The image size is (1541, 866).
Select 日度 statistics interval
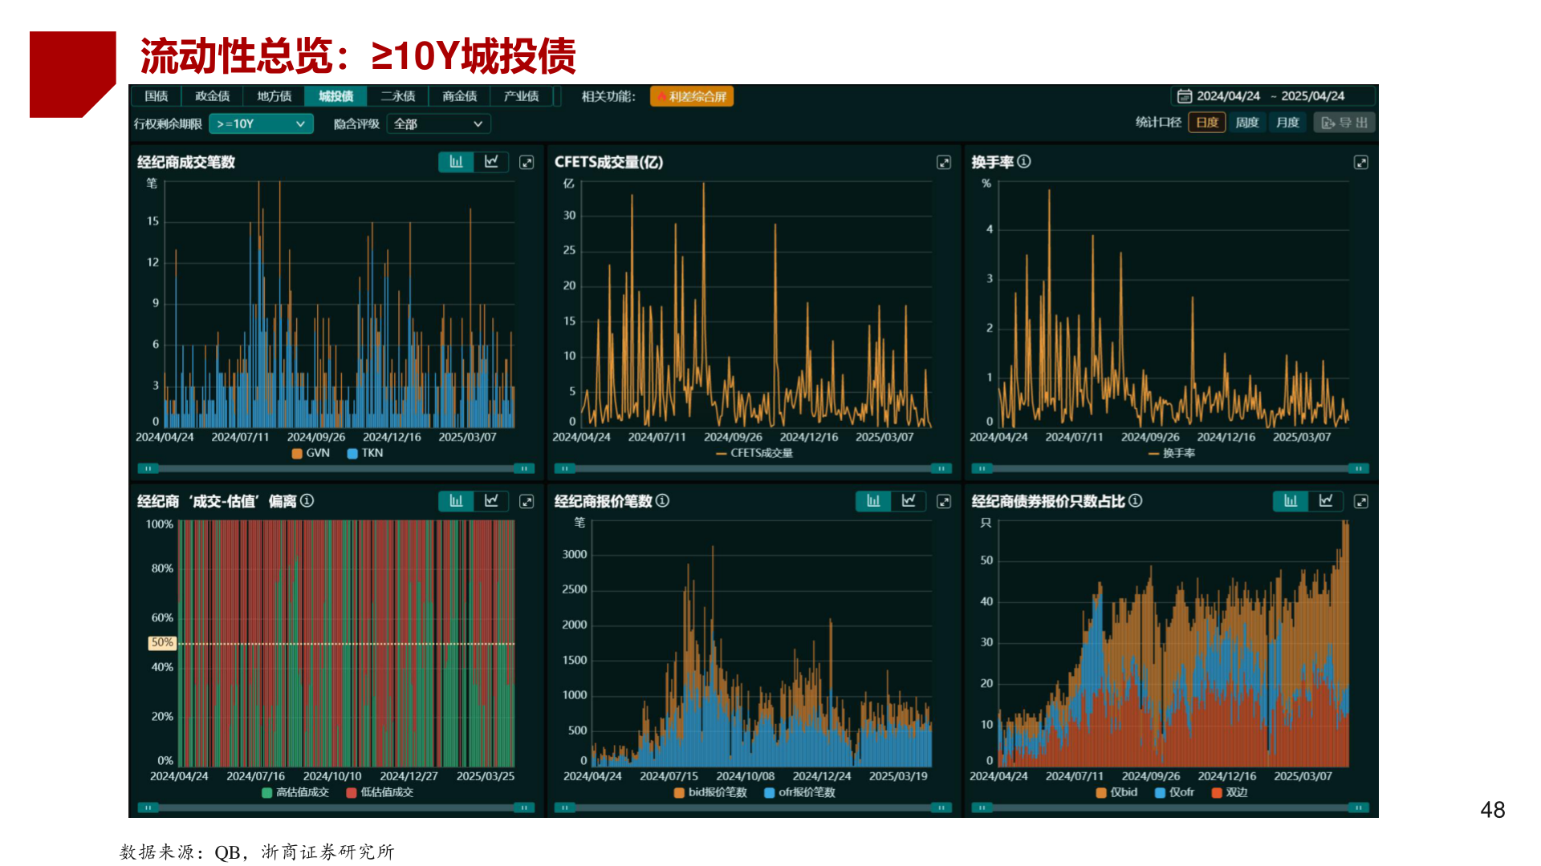1206,123
